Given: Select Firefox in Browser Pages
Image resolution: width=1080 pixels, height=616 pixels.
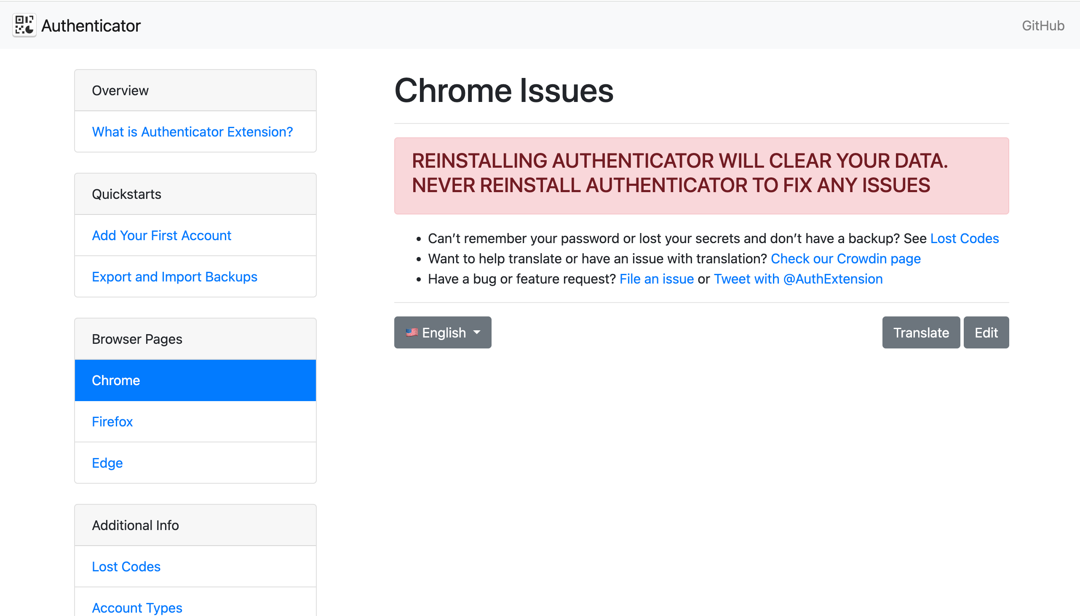Looking at the screenshot, I should coord(112,422).
